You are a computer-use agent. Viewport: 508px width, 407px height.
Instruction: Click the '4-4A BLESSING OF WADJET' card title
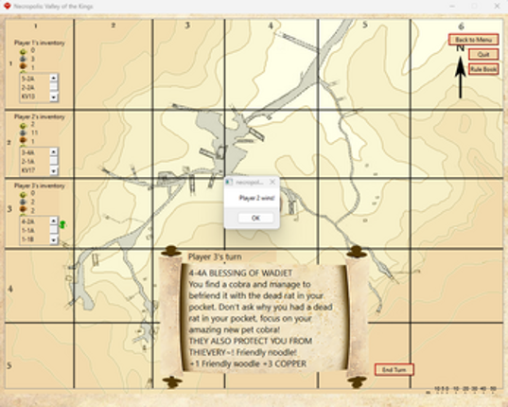(240, 274)
